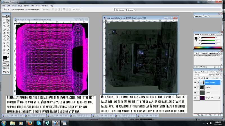Toggle Show Bounding Box checkbox
225x126 pixels.
[26, 10]
